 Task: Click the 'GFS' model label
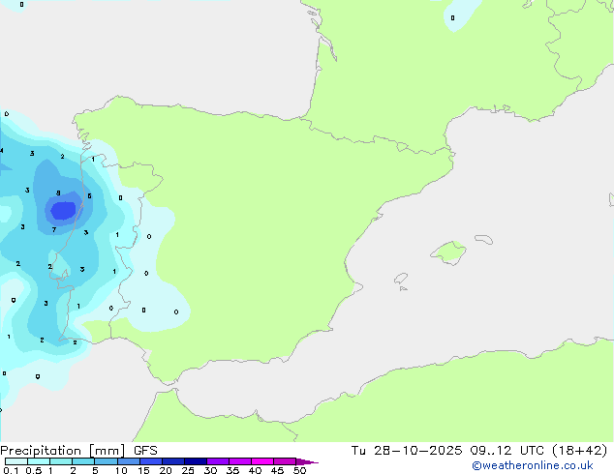tap(145, 451)
